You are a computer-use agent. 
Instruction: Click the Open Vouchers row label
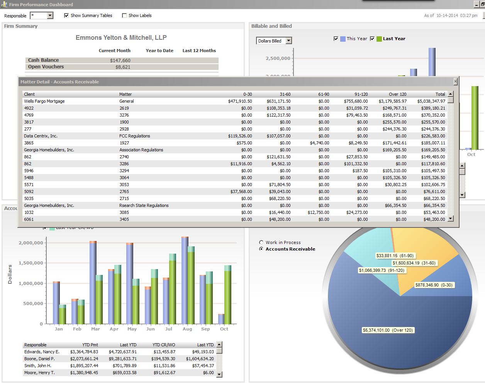click(x=46, y=67)
